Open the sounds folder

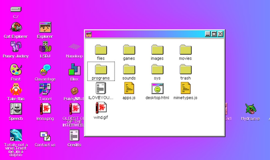coord(129,69)
